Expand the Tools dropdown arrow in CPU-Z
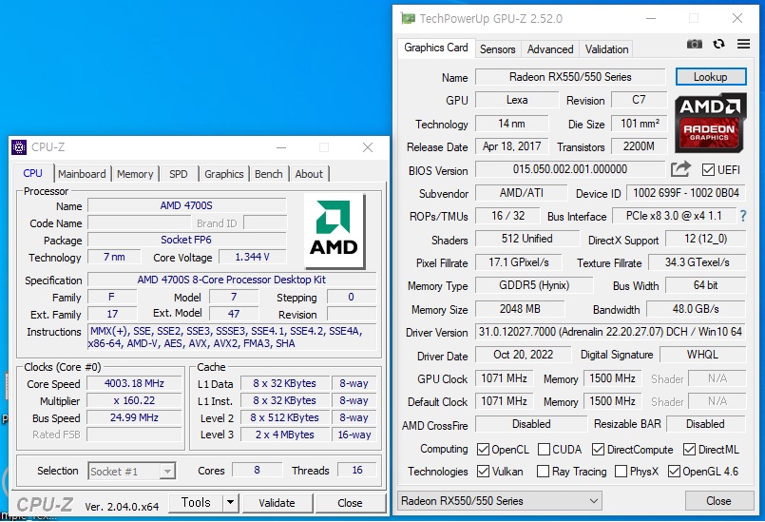 [230, 502]
